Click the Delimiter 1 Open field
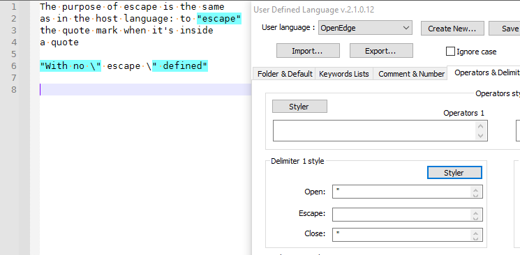The image size is (520, 255). click(407, 192)
